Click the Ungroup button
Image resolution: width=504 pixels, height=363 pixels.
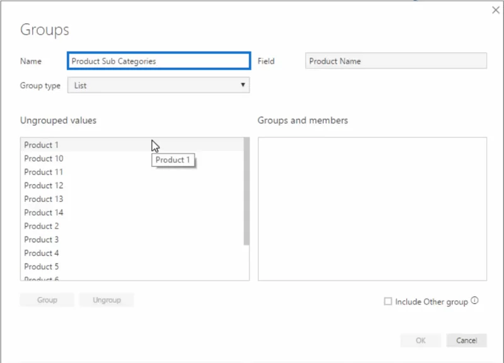pyautogui.click(x=106, y=299)
